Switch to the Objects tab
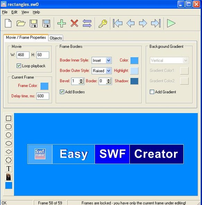Image resolution: width=202 pixels, height=205 pixels. (x=56, y=38)
